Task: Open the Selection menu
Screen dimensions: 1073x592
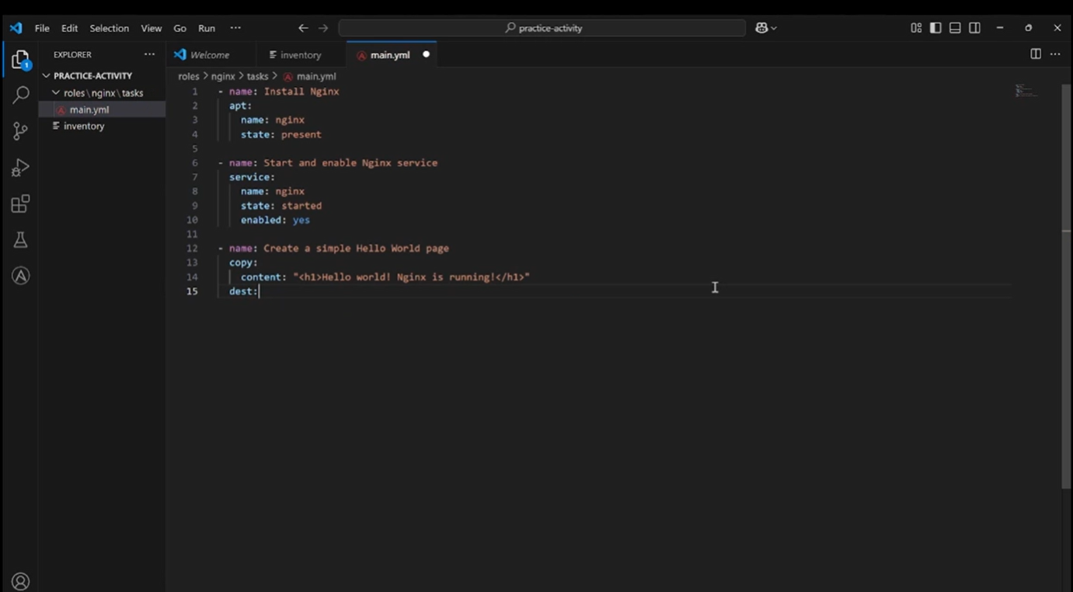Action: [x=109, y=28]
